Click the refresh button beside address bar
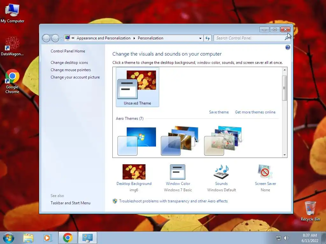The image size is (326, 244). 208,38
